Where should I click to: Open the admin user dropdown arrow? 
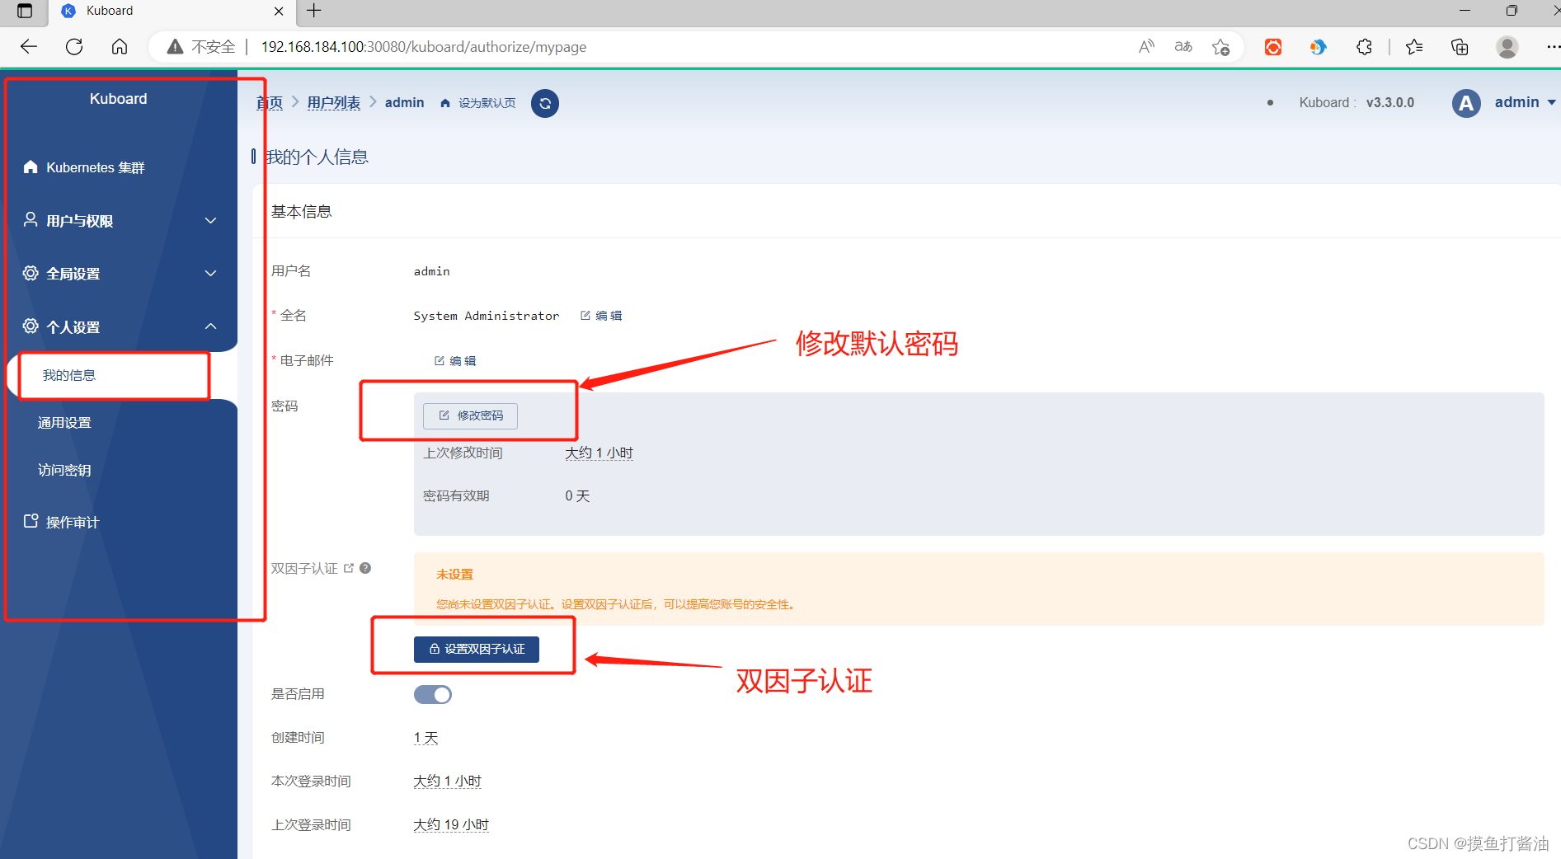pyautogui.click(x=1551, y=102)
